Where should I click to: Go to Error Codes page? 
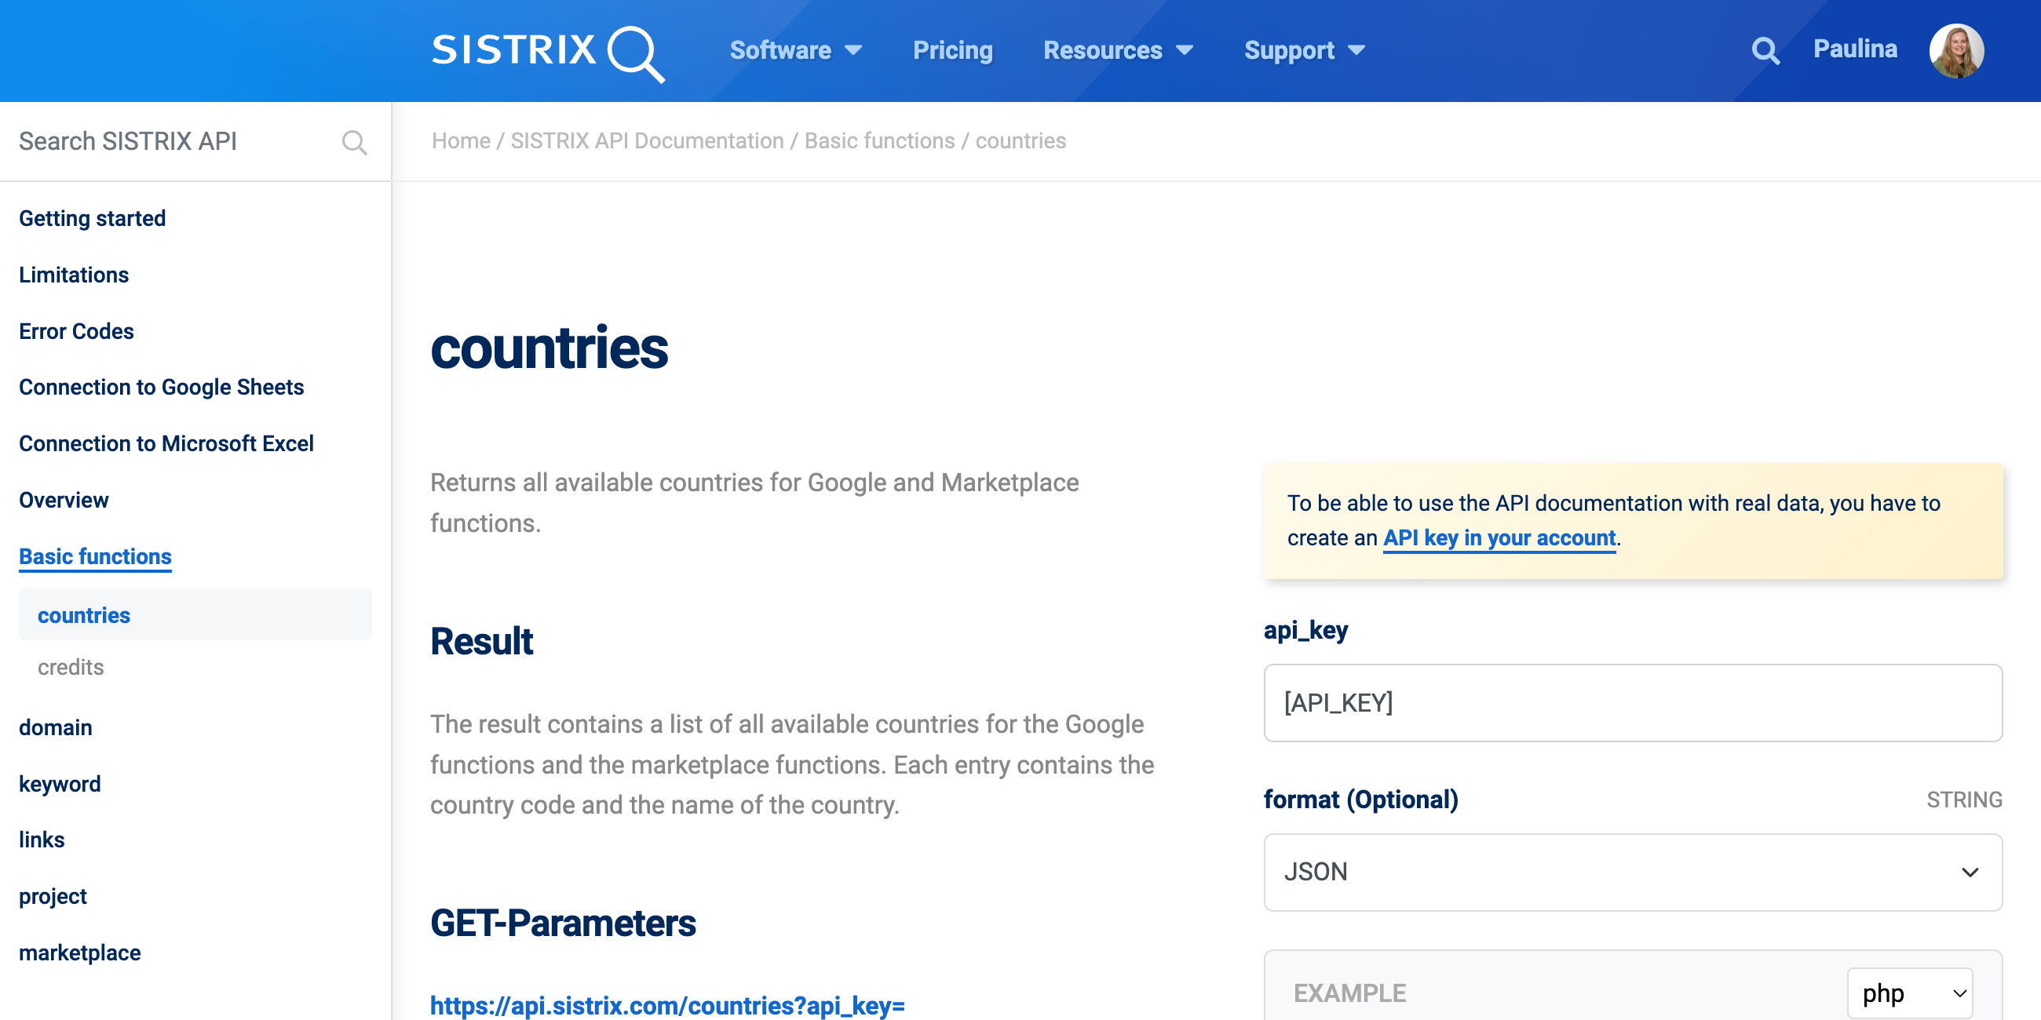point(76,331)
